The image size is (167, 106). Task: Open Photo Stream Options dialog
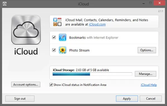[x=147, y=50]
